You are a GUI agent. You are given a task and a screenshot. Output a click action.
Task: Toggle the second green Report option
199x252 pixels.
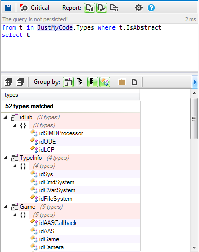pos(102,8)
